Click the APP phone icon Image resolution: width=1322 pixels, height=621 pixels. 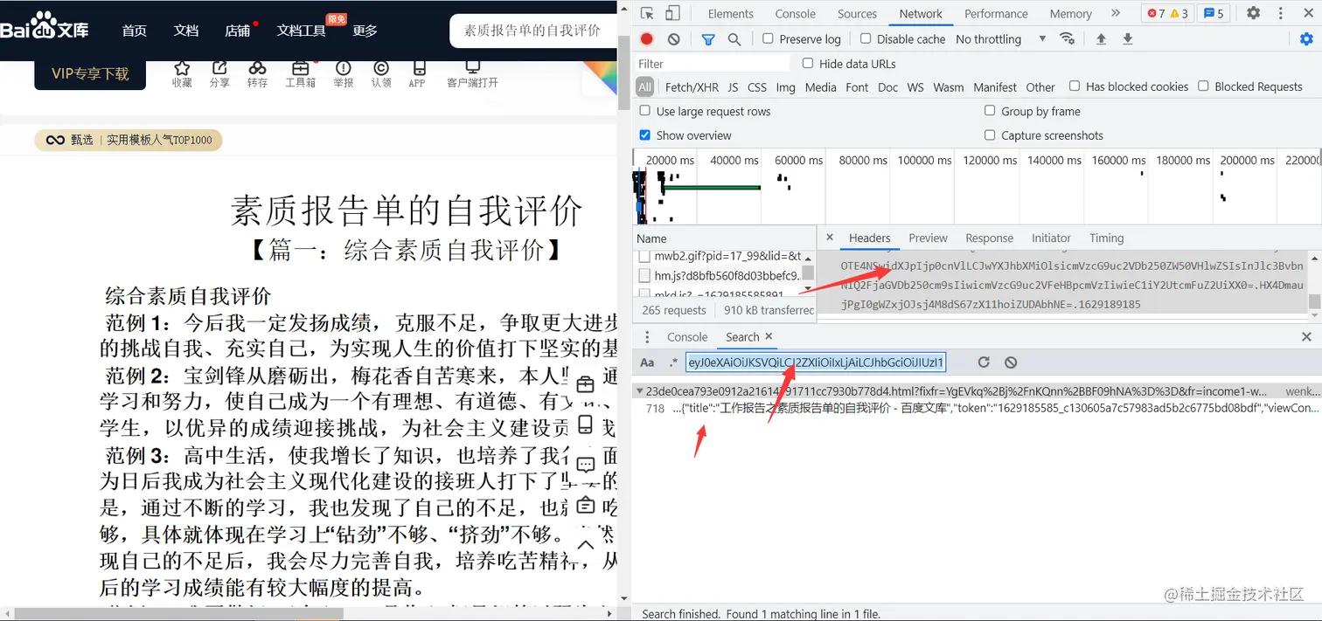(419, 68)
